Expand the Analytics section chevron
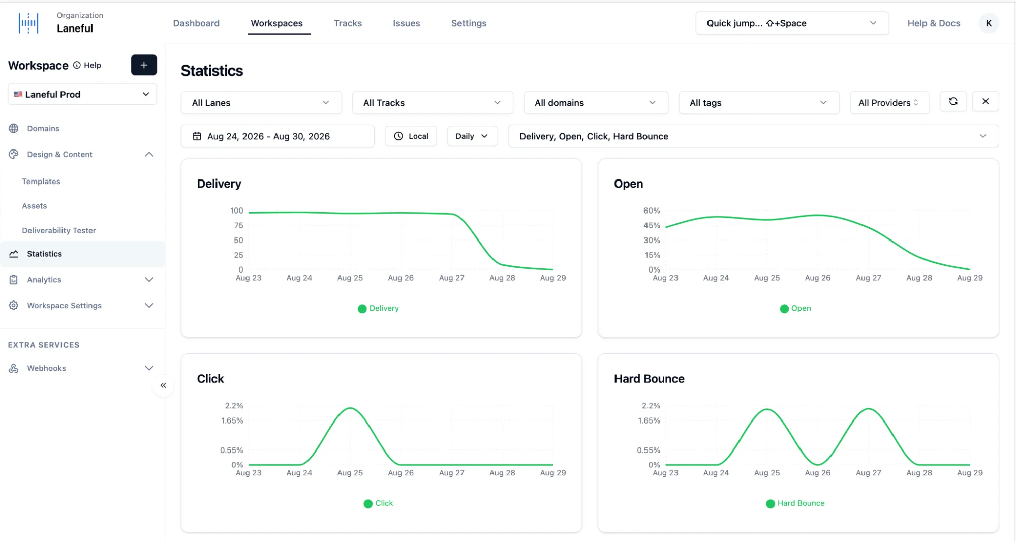 (x=149, y=280)
